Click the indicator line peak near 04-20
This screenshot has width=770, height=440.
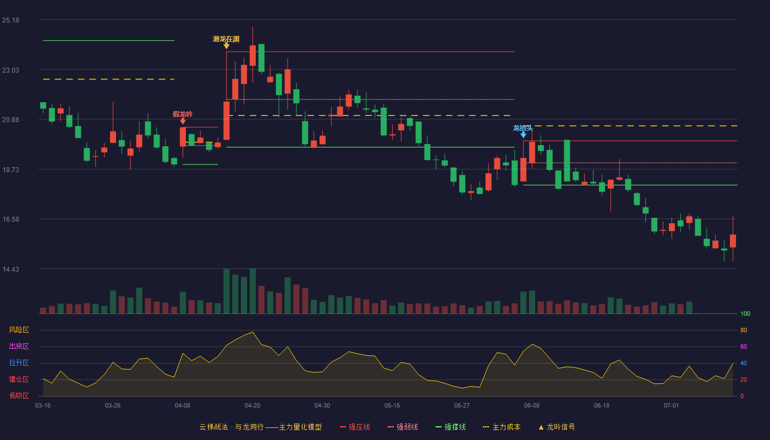(252, 332)
